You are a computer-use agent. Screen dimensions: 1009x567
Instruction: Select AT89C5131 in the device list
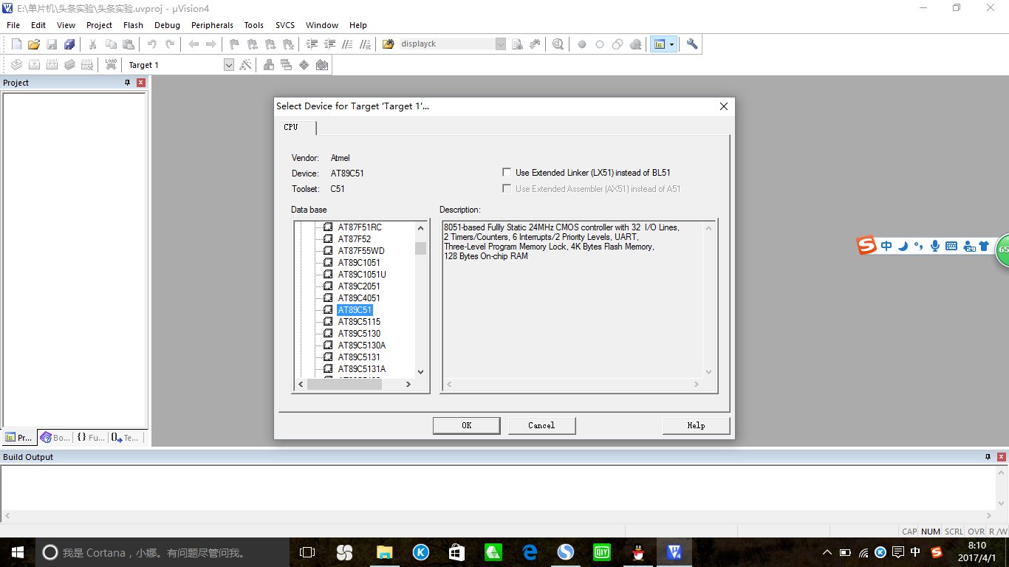359,357
